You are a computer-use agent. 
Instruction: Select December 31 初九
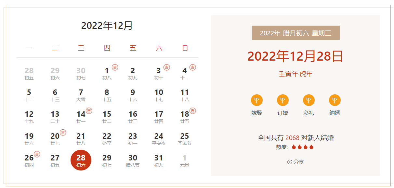[159, 160]
